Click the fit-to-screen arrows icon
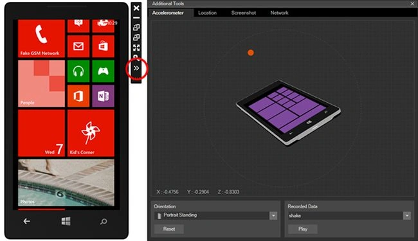 point(136,48)
